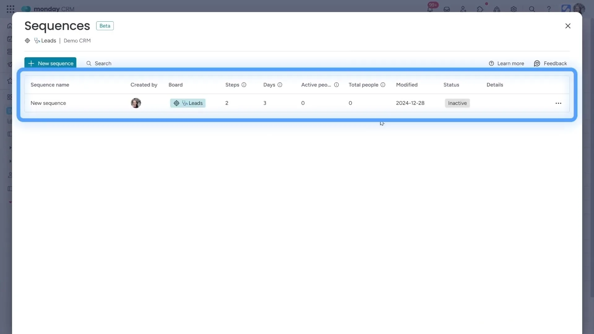Click the Active people info icon

336,85
